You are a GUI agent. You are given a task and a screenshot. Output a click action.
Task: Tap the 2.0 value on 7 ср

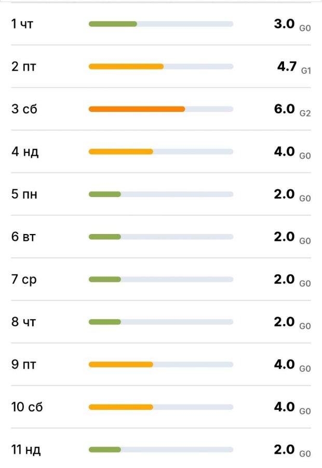pyautogui.click(x=284, y=279)
